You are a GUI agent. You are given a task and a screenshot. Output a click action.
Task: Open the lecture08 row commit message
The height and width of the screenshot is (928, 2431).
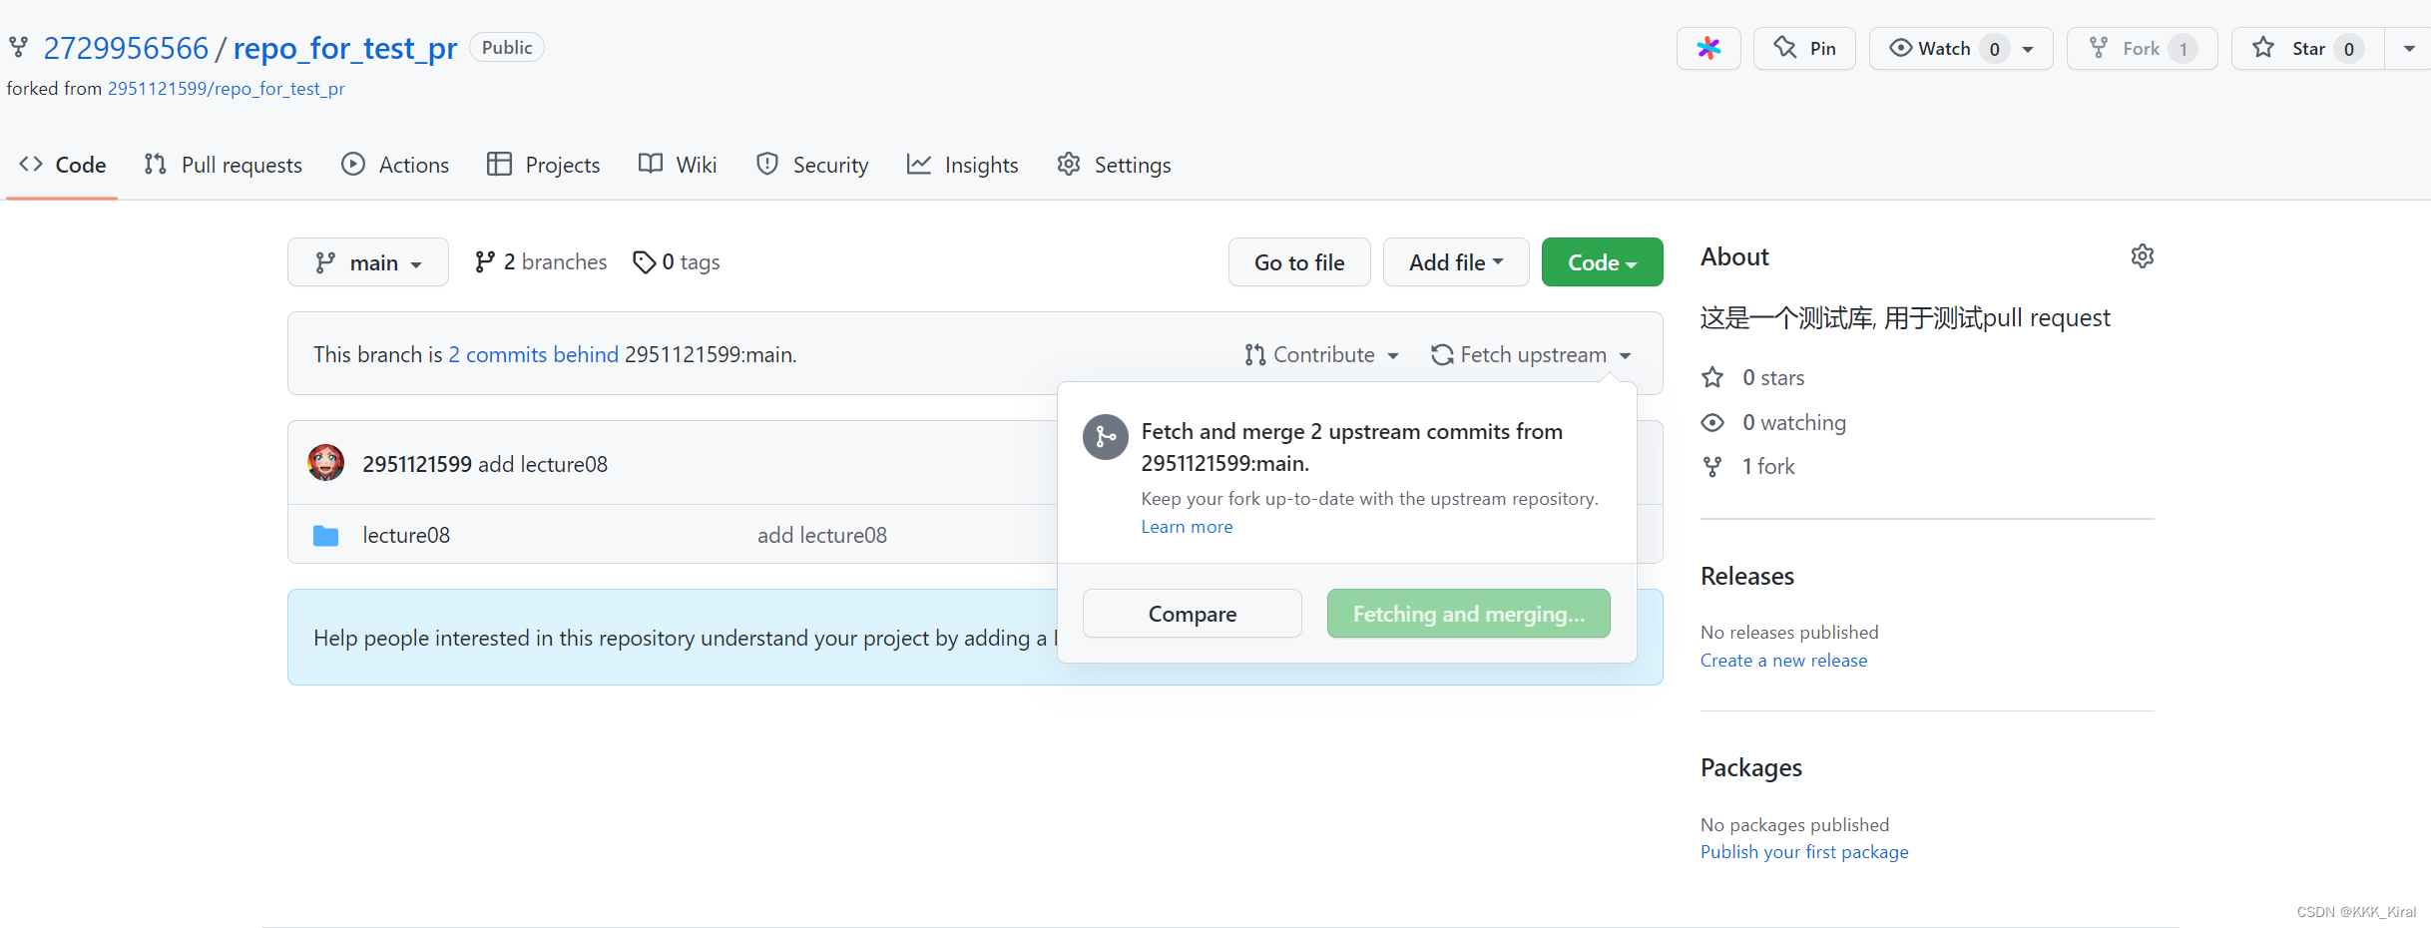822,535
